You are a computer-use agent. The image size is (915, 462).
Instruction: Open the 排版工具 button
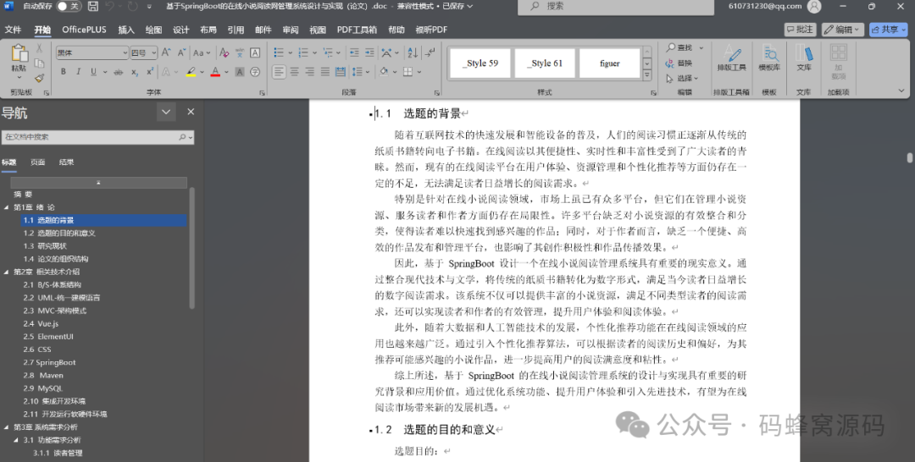coord(732,59)
